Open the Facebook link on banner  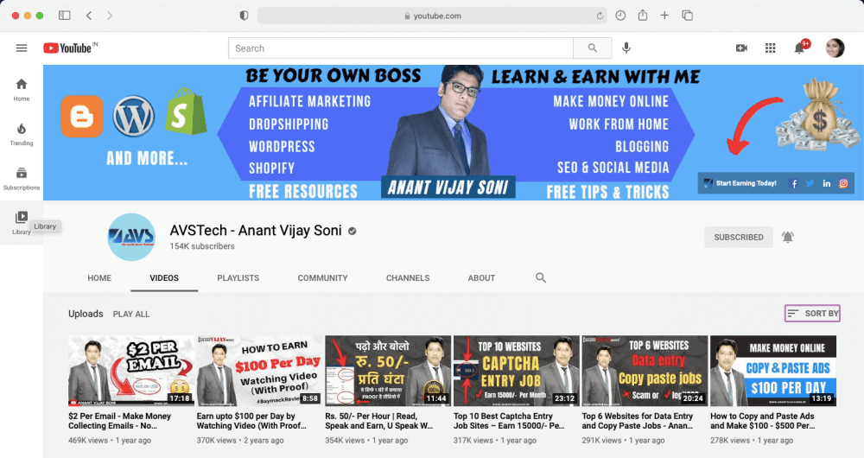pyautogui.click(x=793, y=183)
